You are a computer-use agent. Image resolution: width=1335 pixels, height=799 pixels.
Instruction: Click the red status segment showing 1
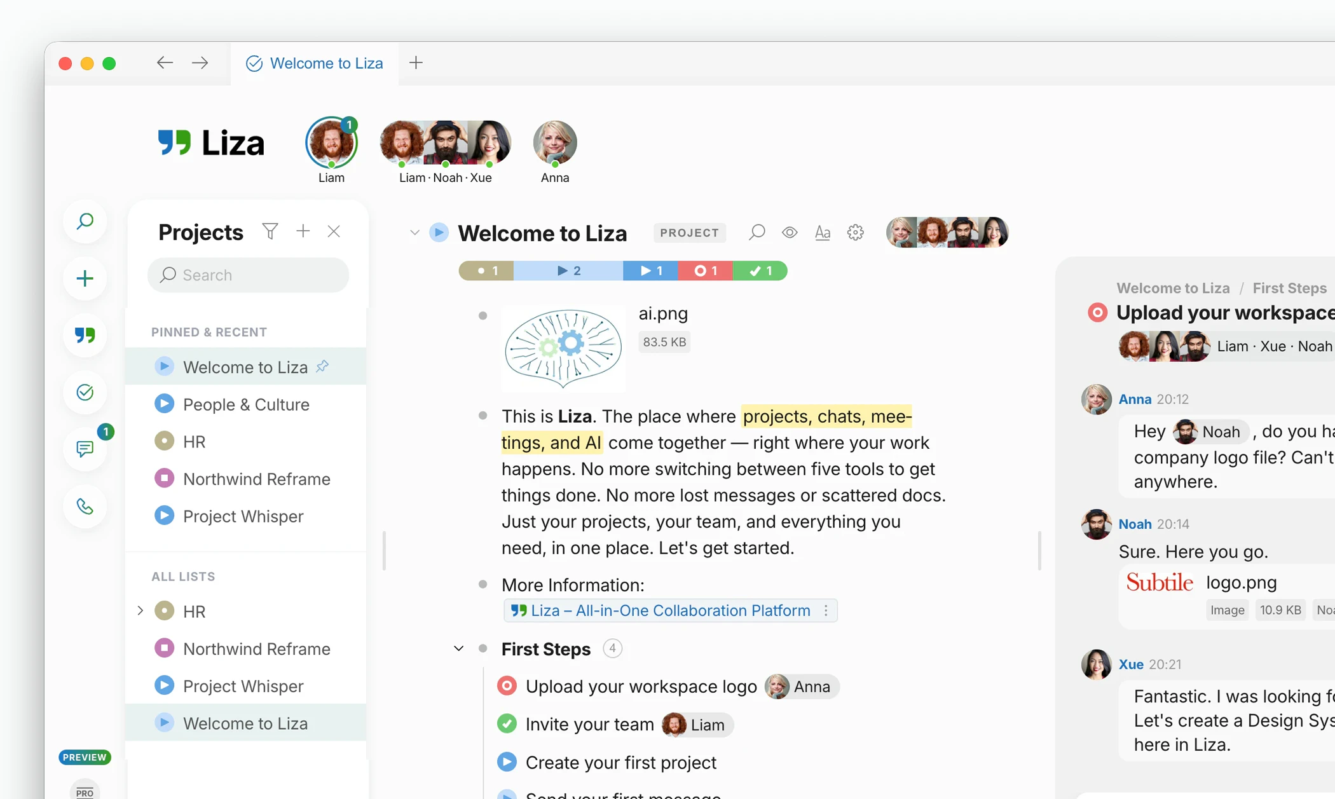705,271
